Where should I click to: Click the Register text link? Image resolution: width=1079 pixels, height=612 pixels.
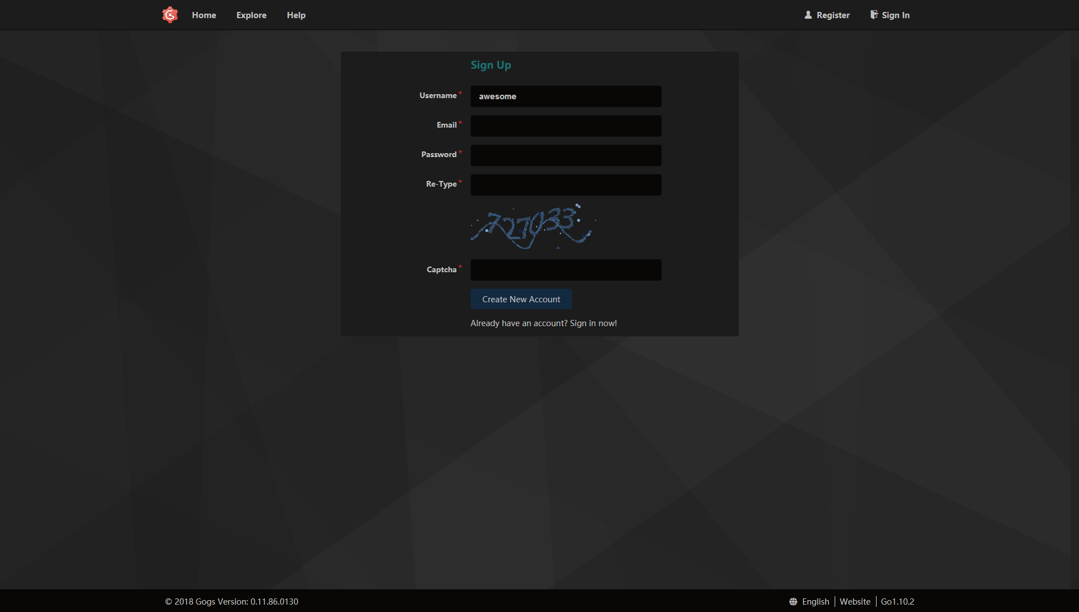coord(833,15)
